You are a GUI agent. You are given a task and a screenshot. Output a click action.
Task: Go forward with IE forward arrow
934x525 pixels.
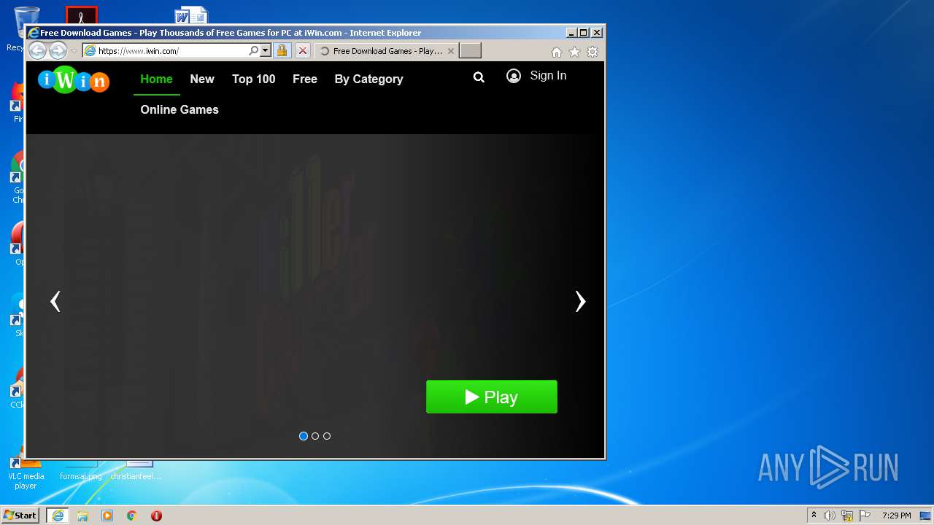58,50
